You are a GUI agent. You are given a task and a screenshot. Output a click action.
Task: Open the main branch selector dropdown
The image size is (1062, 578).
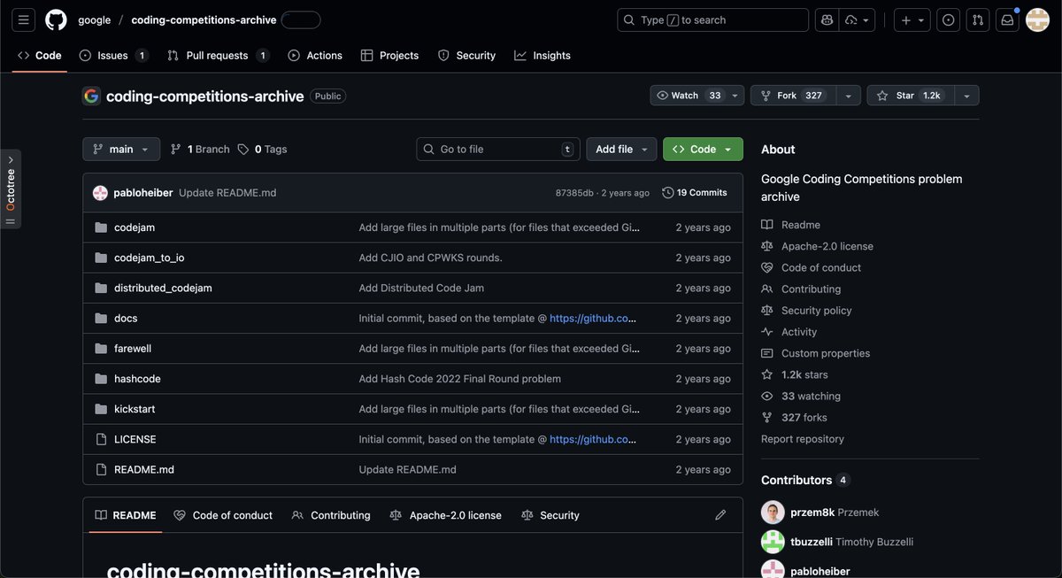click(x=121, y=150)
